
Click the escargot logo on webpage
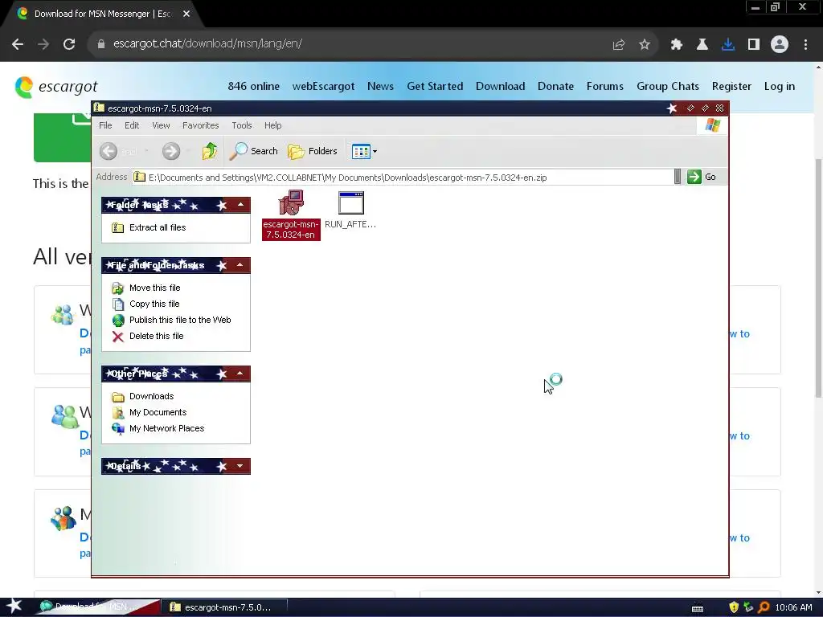[x=56, y=87]
